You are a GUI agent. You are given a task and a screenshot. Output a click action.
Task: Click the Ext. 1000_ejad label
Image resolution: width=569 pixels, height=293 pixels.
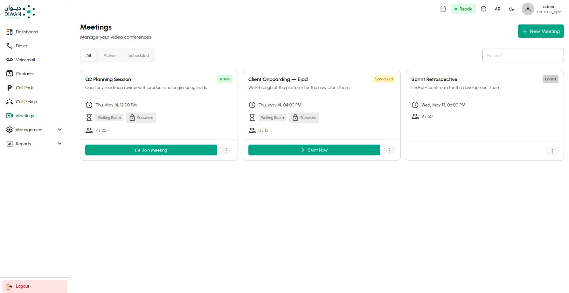(549, 12)
